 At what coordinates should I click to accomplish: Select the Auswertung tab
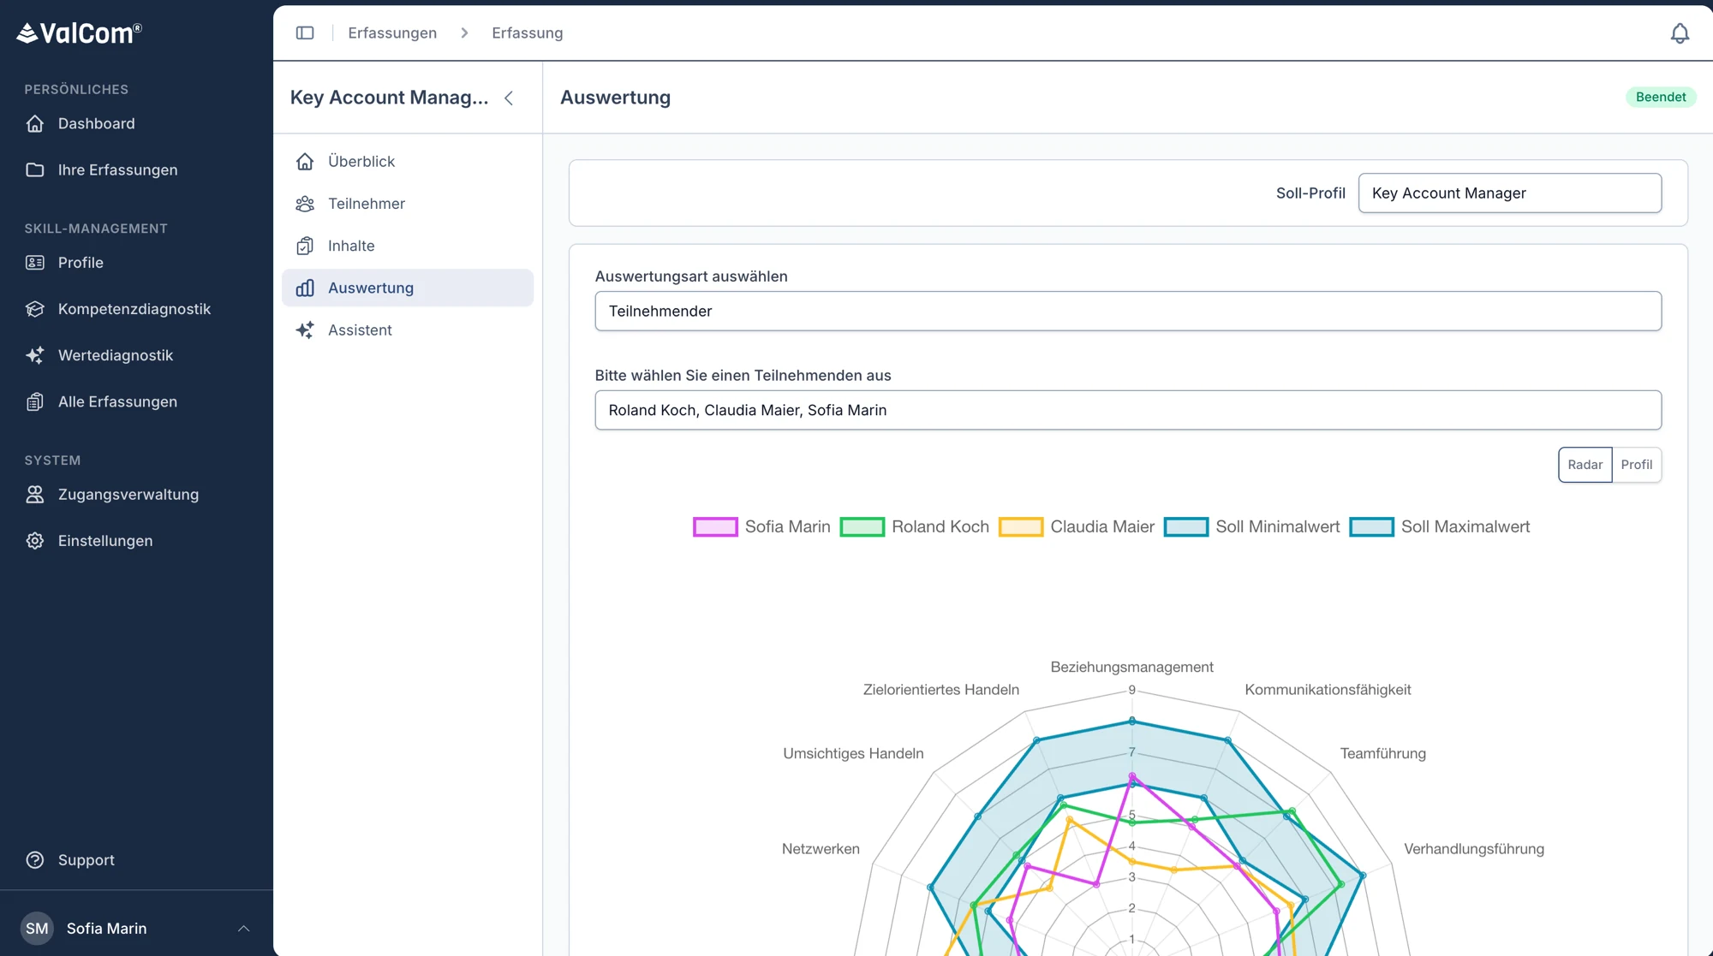click(408, 288)
